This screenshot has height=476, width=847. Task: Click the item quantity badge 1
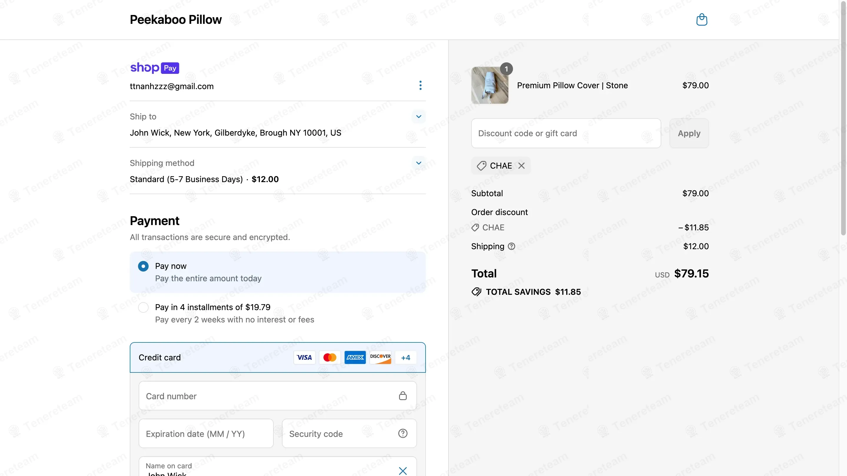point(506,69)
